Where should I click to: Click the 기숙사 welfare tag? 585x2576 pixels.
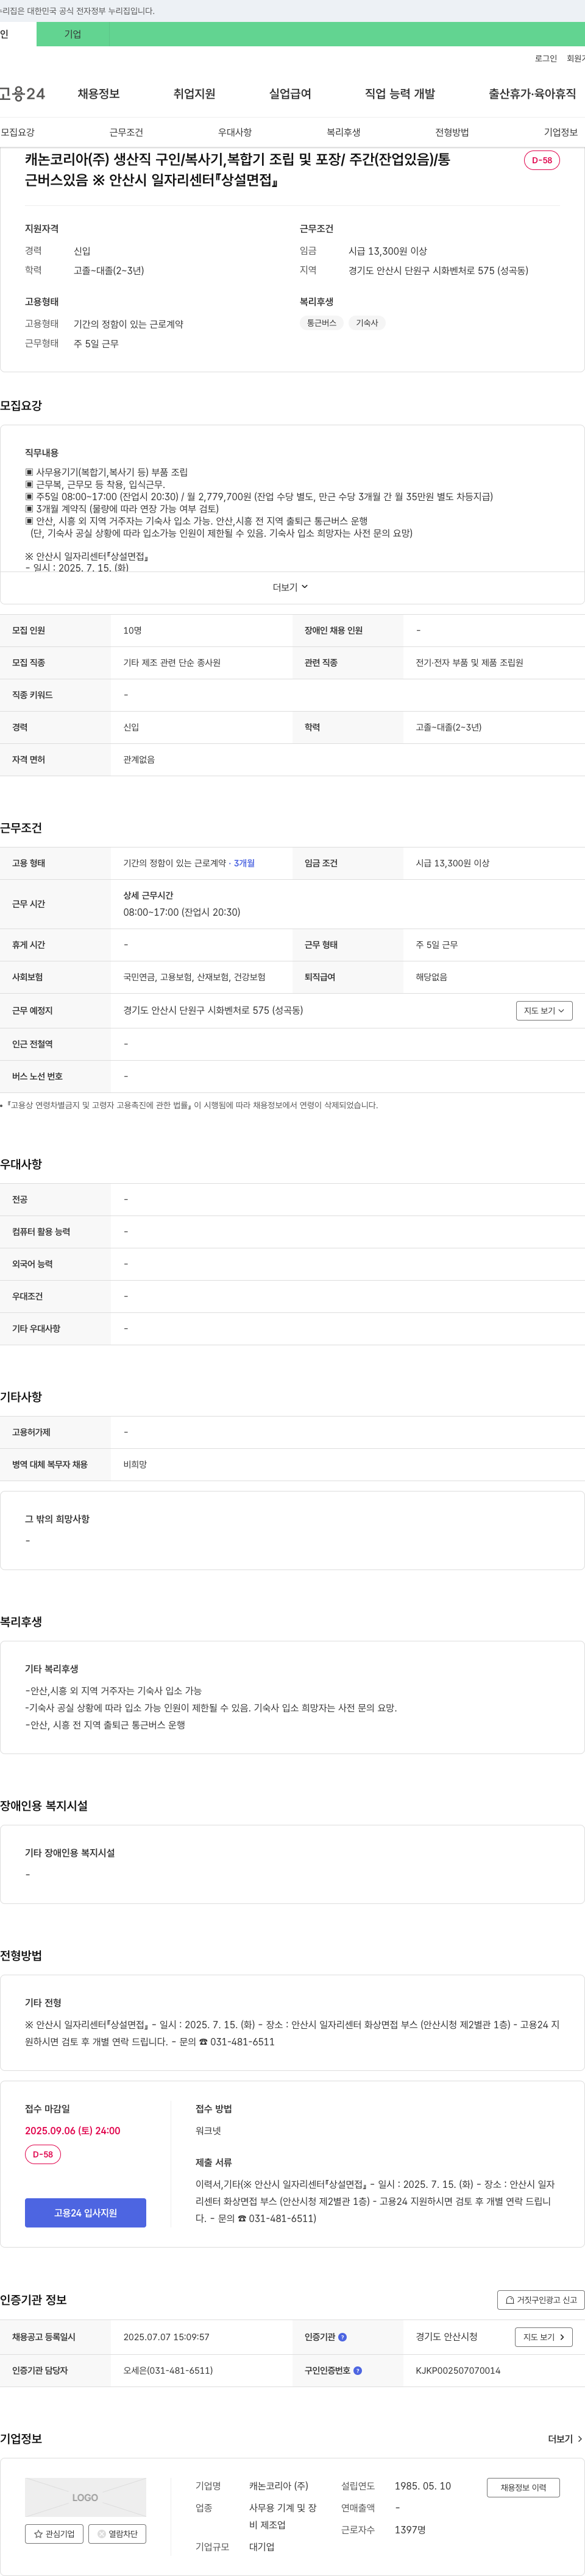tap(367, 323)
